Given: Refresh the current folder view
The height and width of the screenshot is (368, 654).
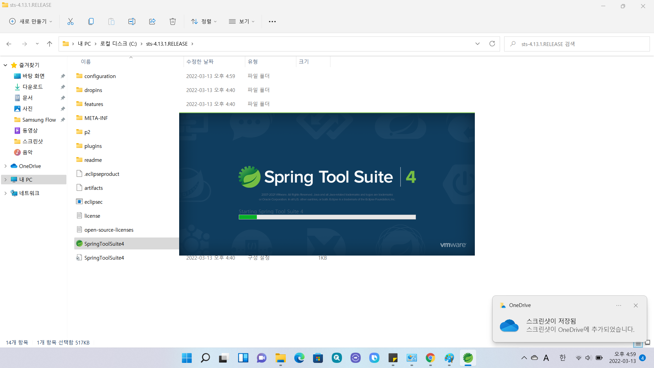Looking at the screenshot, I should tap(492, 44).
